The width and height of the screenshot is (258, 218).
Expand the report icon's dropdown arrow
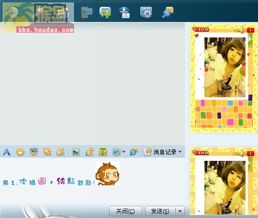pos(133,12)
